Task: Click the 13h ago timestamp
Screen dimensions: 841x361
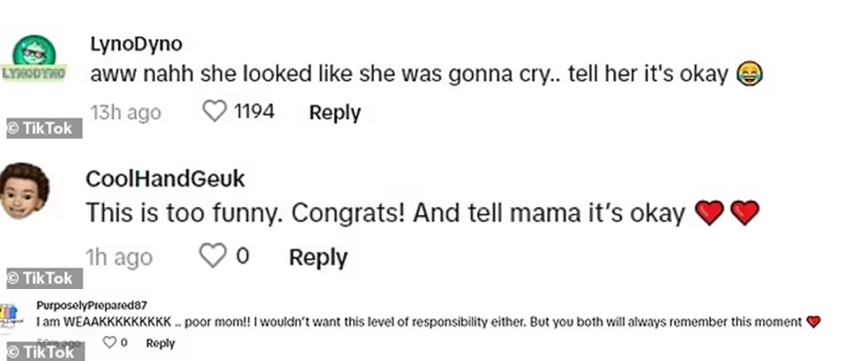Action: 125,113
